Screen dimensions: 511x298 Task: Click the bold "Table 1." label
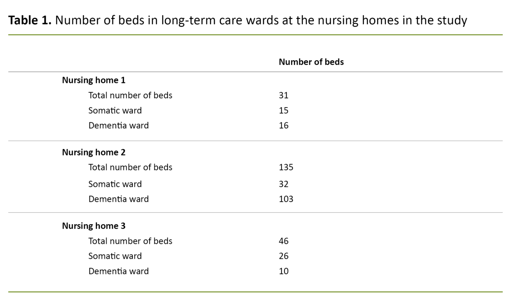(x=29, y=20)
